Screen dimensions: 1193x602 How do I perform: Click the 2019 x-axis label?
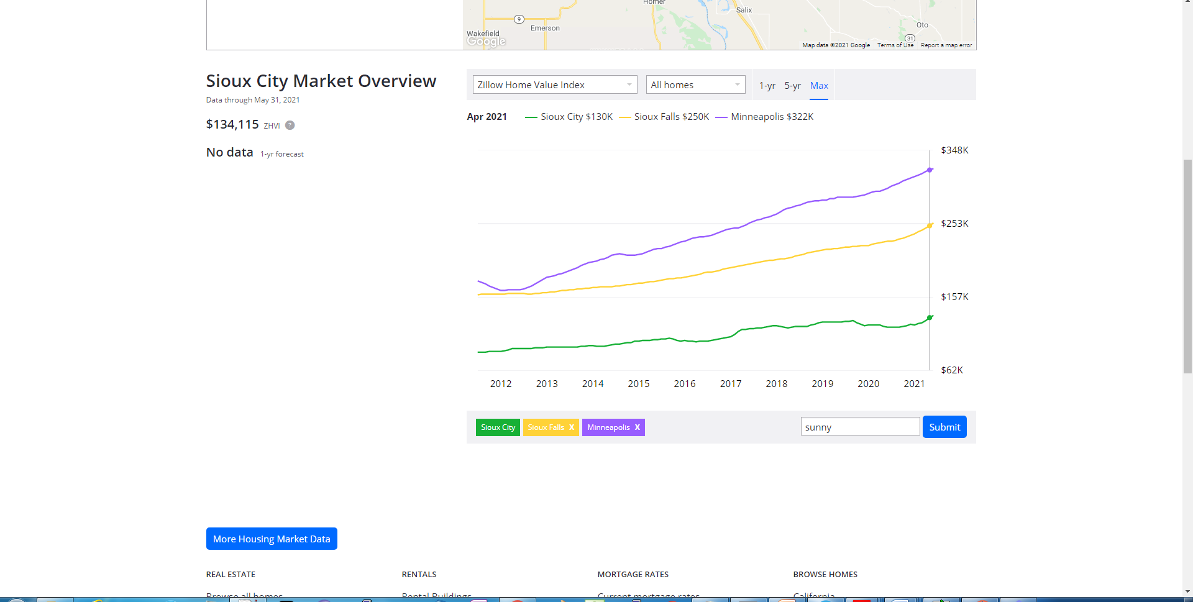[x=823, y=384]
